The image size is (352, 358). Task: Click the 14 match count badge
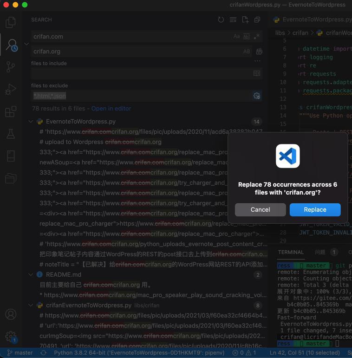click(256, 122)
